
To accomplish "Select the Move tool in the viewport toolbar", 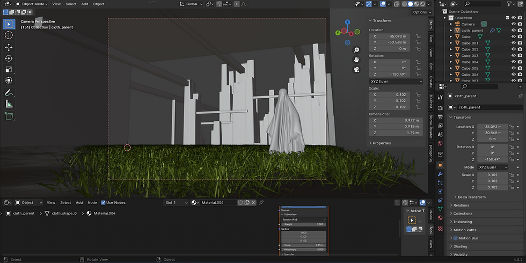I will point(9,47).
